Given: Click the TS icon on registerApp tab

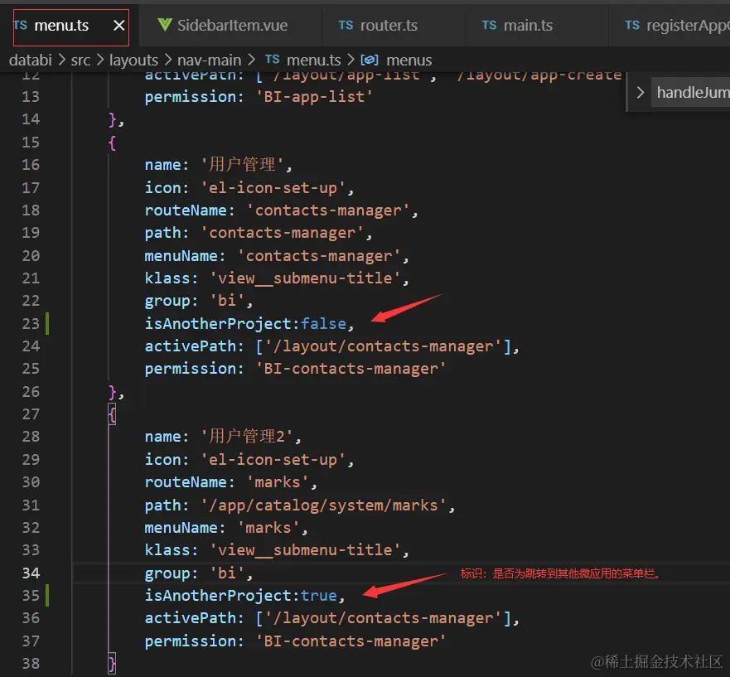Looking at the screenshot, I should click(x=631, y=25).
